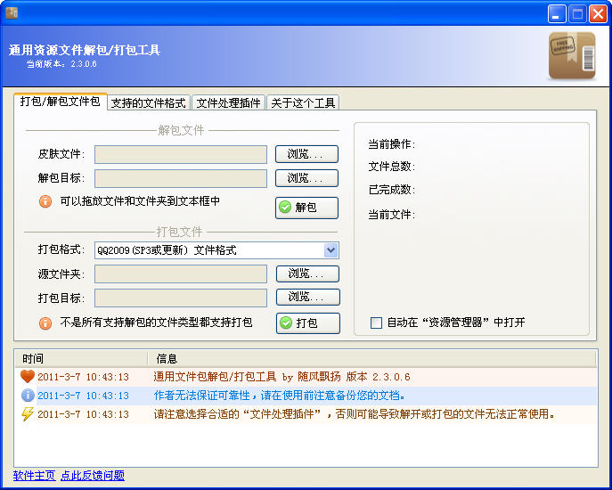Switch to the 支持的文件格式 tab
612x490 pixels.
pyautogui.click(x=148, y=103)
